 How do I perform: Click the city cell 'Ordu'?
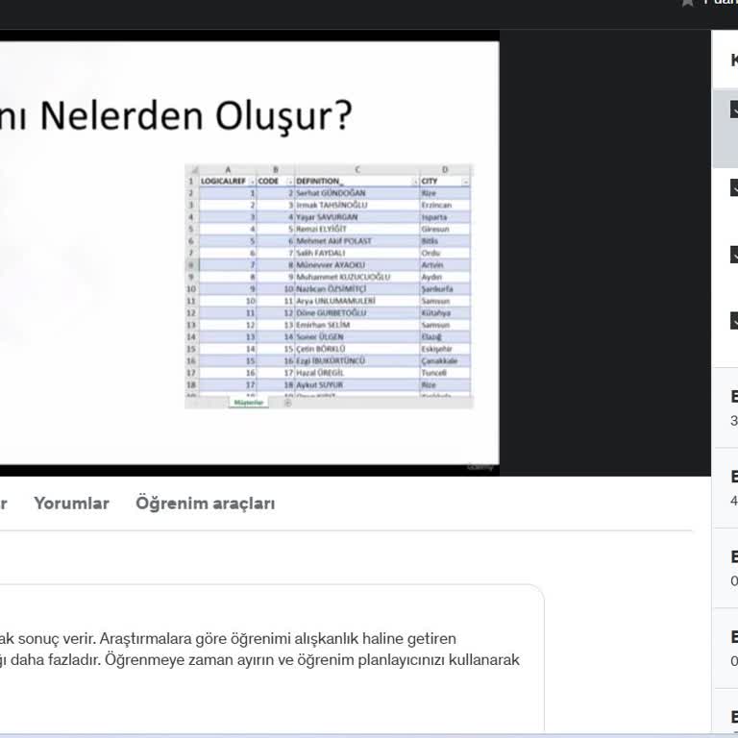click(445, 254)
